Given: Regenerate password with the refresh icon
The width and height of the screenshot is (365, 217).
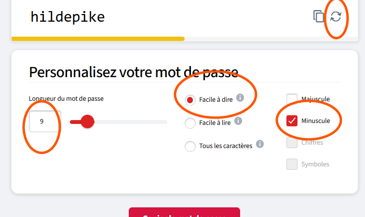Looking at the screenshot, I should [x=336, y=16].
